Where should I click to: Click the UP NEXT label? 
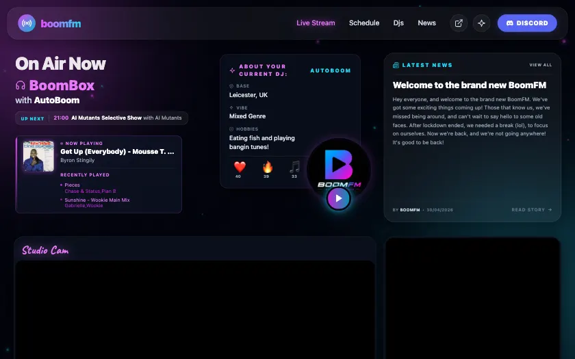[x=32, y=119]
